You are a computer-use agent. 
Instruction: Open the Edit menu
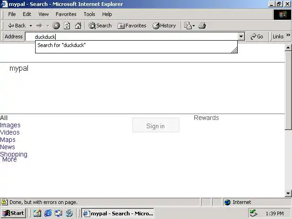27,14
